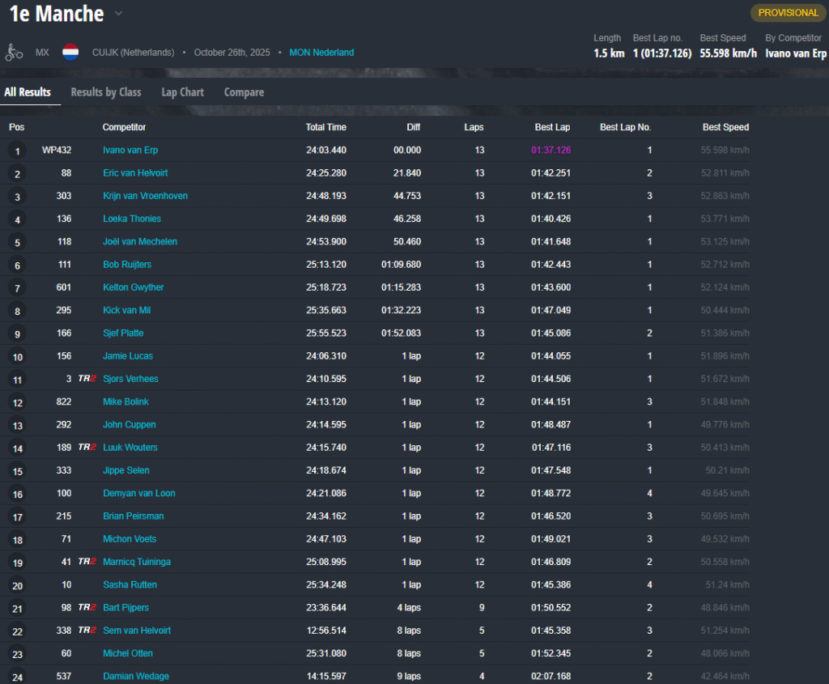Open Krijn van Vroenhoven's competitor page

coord(145,196)
